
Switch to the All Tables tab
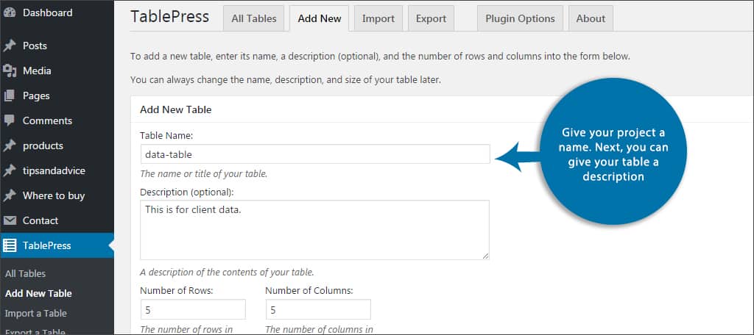click(254, 18)
